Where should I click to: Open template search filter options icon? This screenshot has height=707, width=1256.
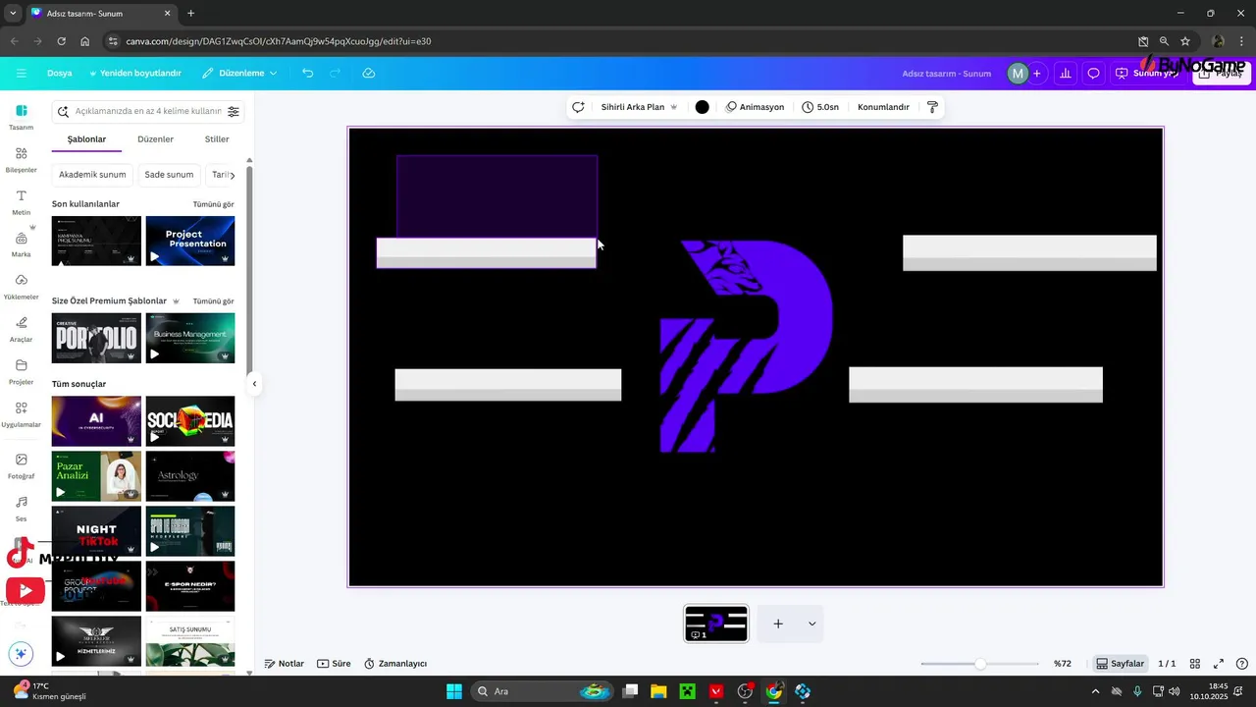point(233,112)
